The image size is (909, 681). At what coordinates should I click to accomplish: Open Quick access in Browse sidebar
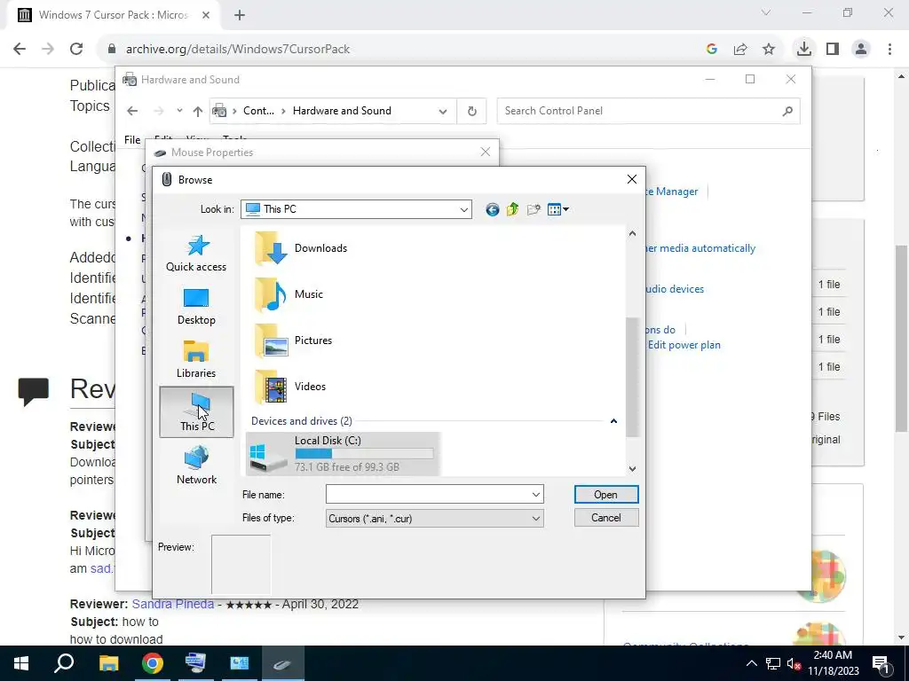[x=196, y=253]
